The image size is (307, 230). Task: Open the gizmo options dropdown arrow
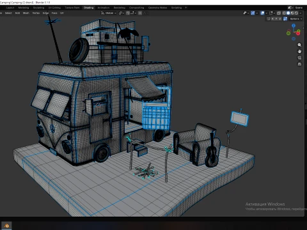pos(257,13)
